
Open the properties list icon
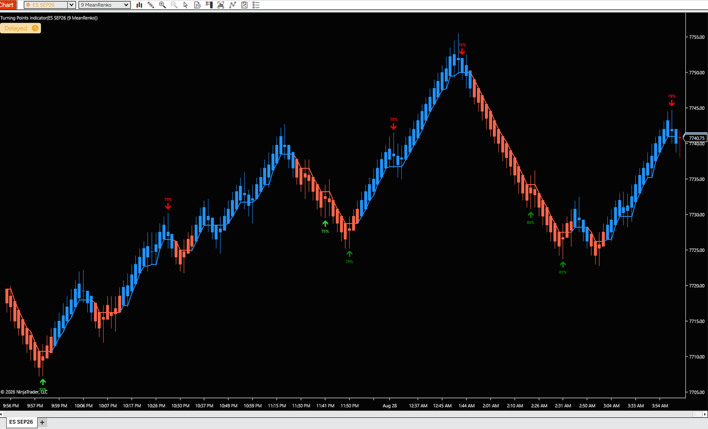point(256,5)
